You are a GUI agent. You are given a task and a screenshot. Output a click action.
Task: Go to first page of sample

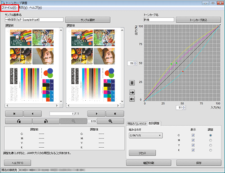click(14, 114)
